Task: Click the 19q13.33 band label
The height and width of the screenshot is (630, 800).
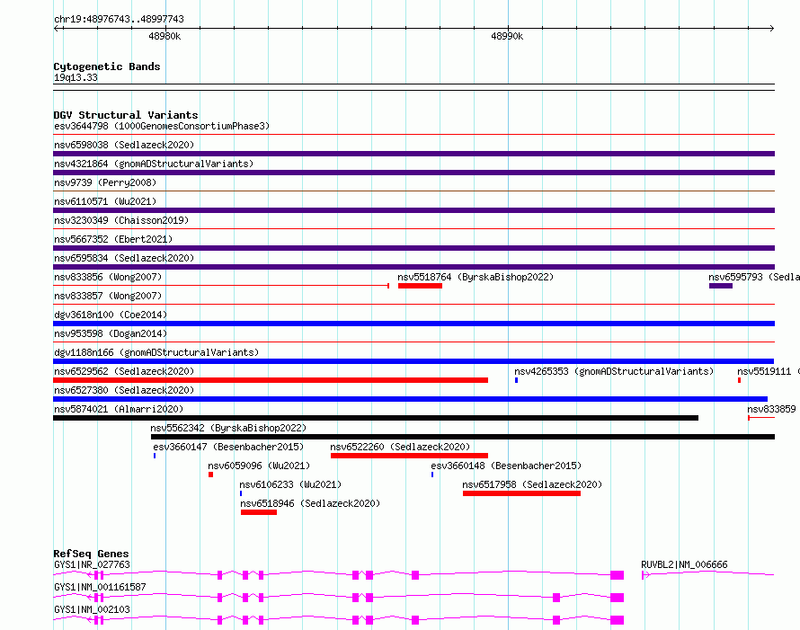Action: tap(76, 77)
